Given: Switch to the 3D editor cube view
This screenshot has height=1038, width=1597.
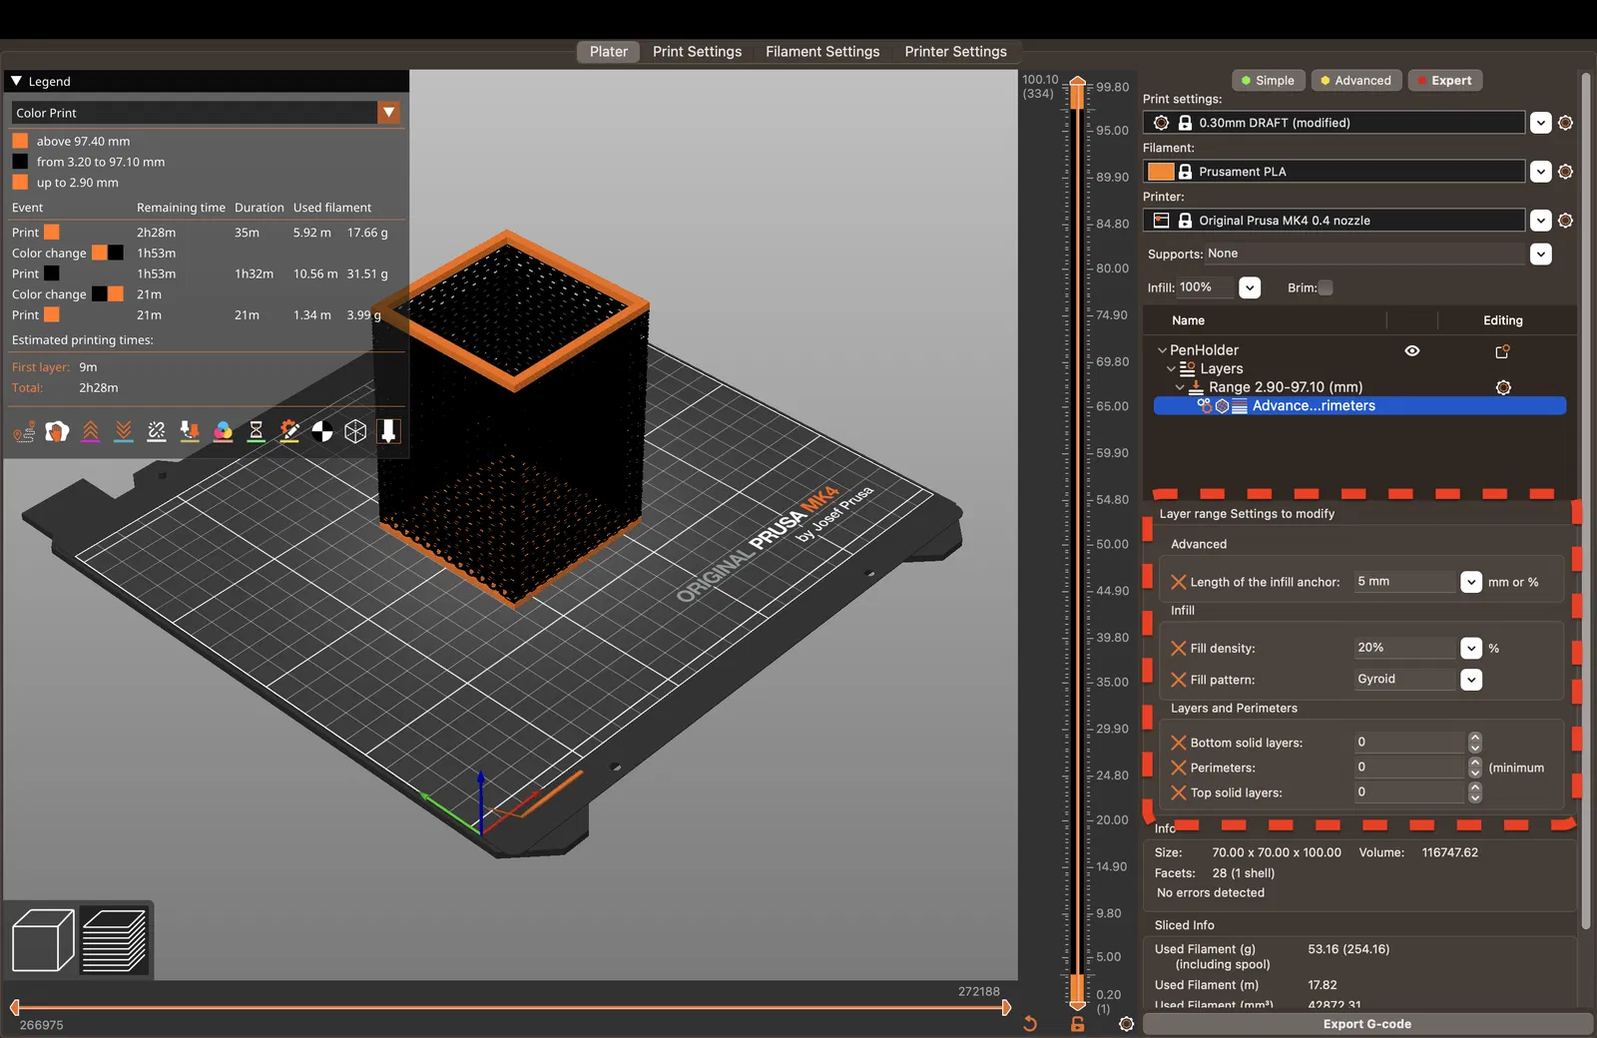Looking at the screenshot, I should click(x=43, y=940).
